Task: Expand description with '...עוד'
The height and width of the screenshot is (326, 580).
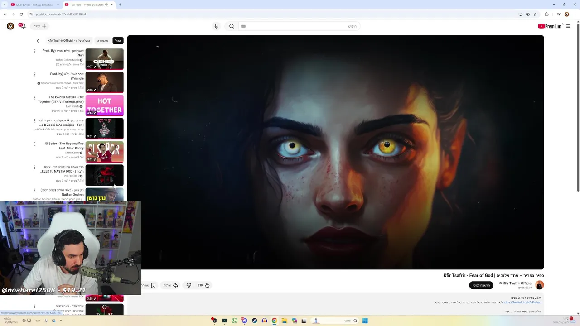Action: (508, 312)
